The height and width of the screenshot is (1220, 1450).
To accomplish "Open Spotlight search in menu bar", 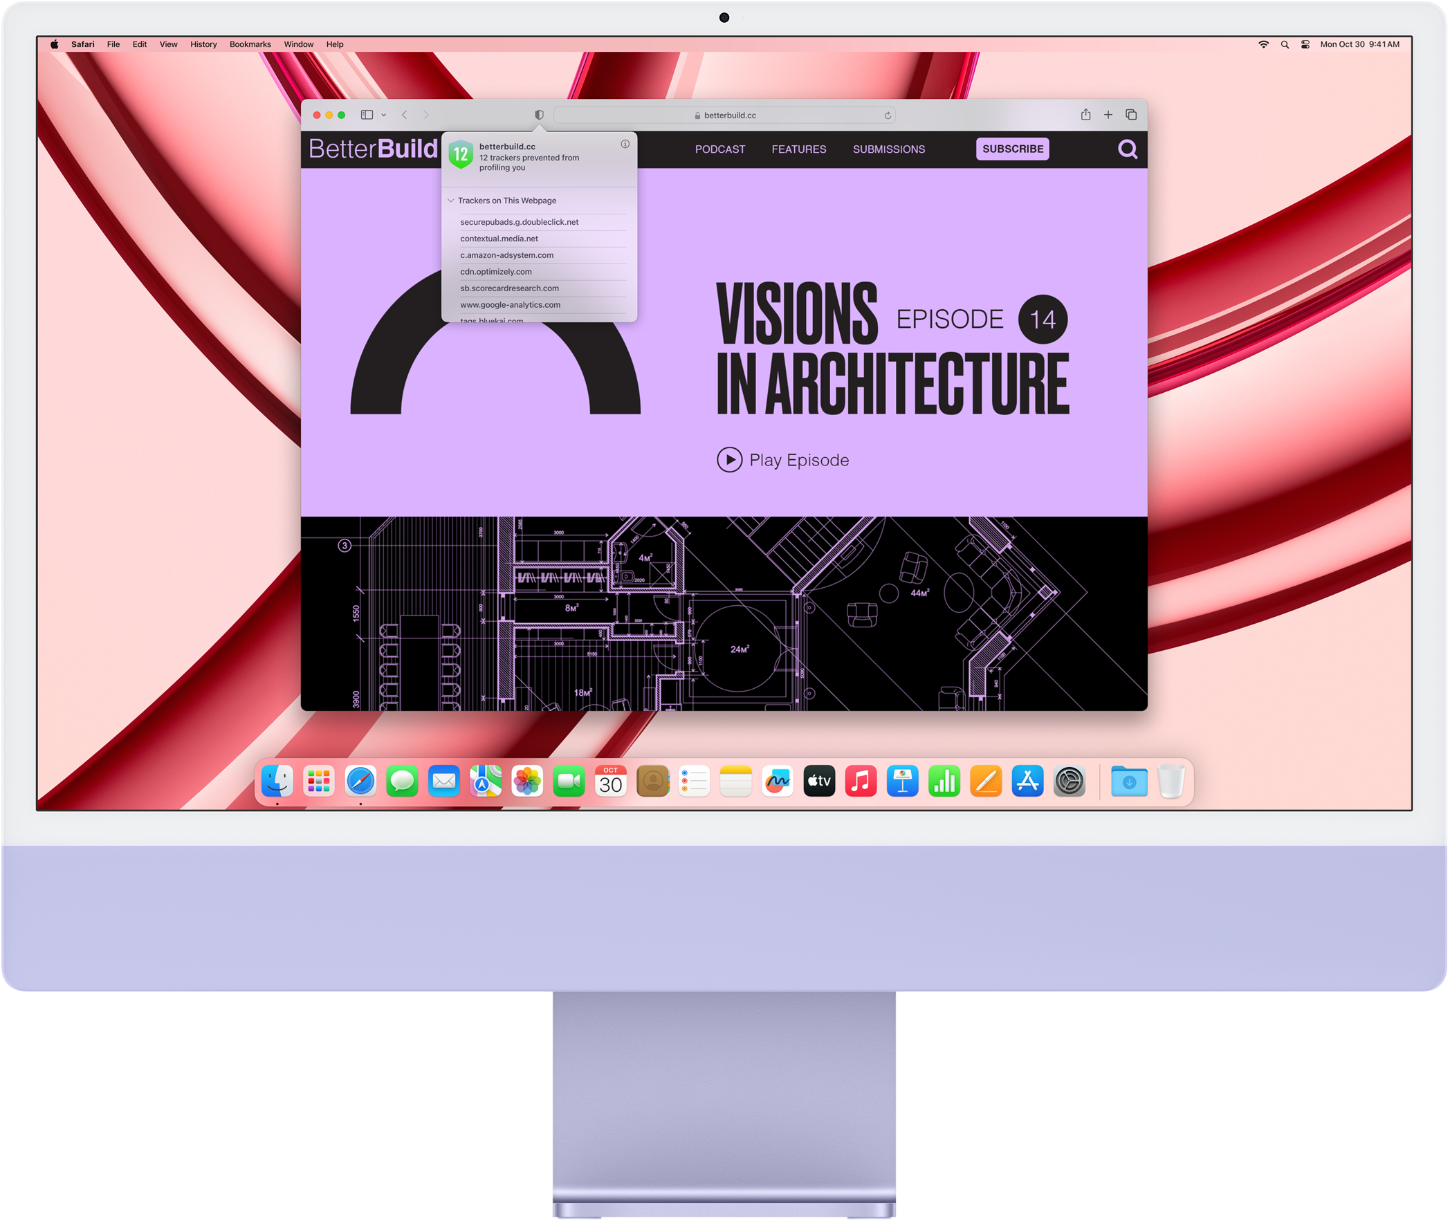I will [x=1285, y=44].
